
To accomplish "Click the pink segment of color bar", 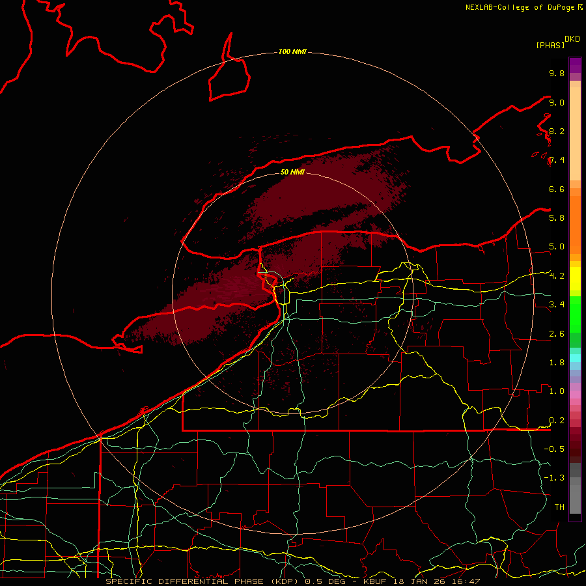I will tap(575, 395).
